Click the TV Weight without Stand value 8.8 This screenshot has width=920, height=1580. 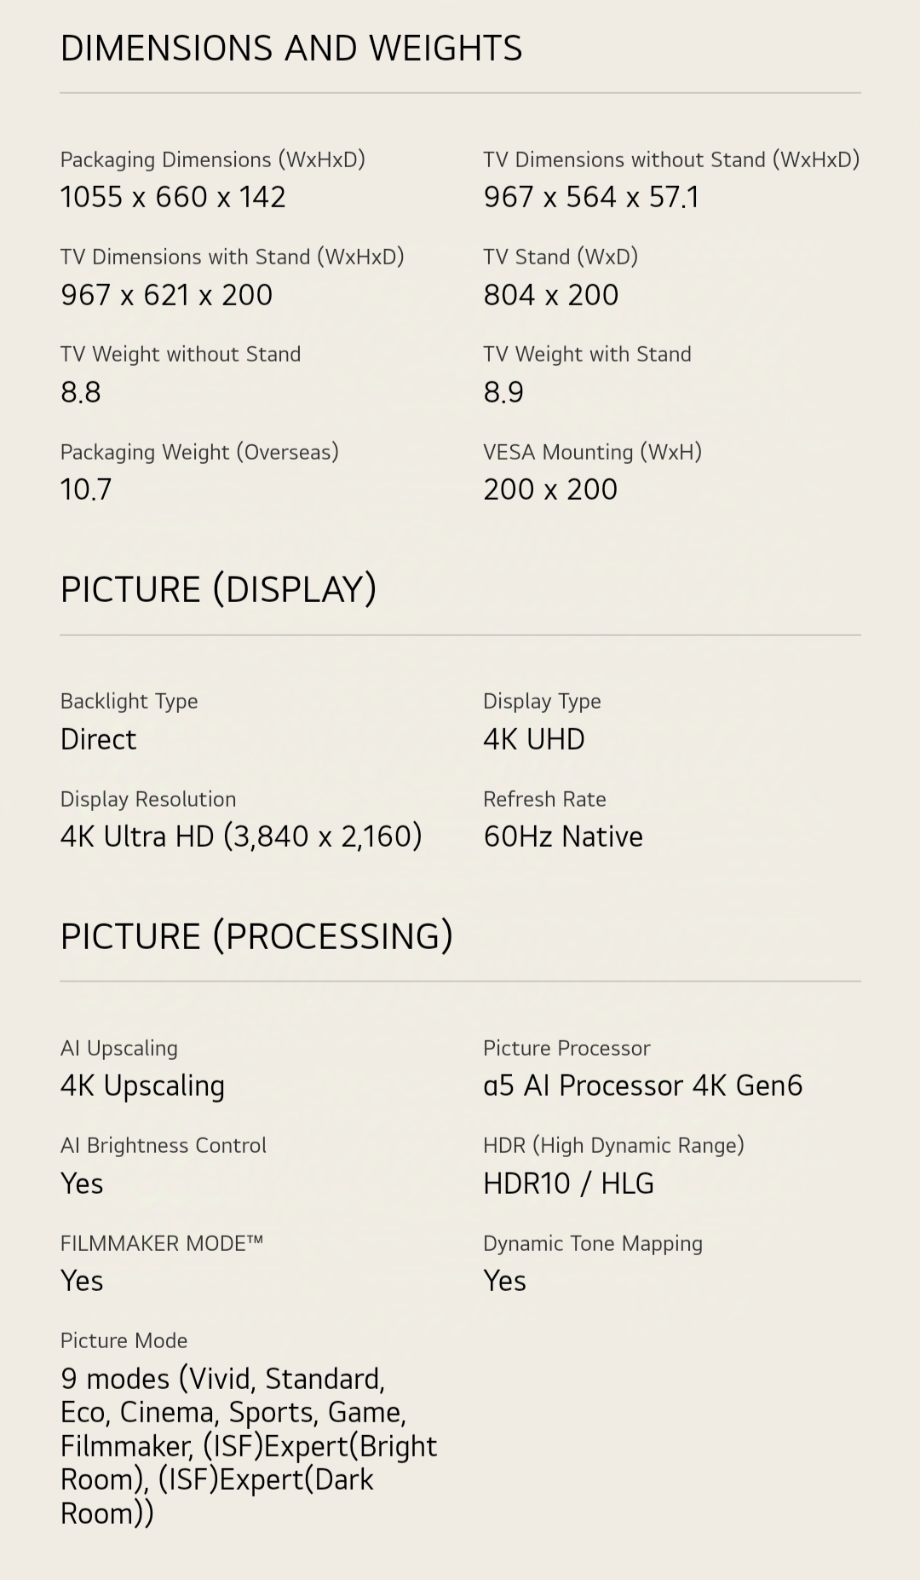click(81, 392)
